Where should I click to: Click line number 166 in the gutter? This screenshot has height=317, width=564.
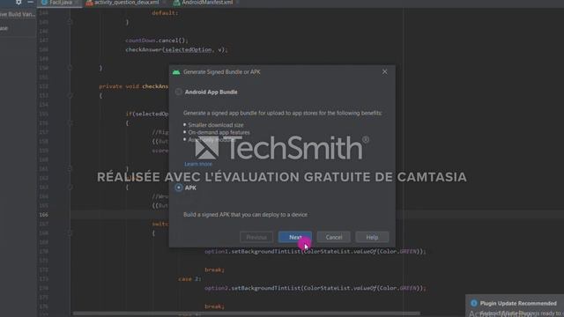pyautogui.click(x=43, y=215)
